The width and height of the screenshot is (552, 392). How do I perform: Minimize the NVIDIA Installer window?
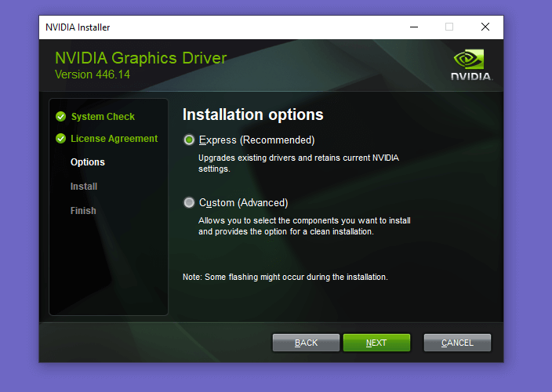pyautogui.click(x=414, y=27)
